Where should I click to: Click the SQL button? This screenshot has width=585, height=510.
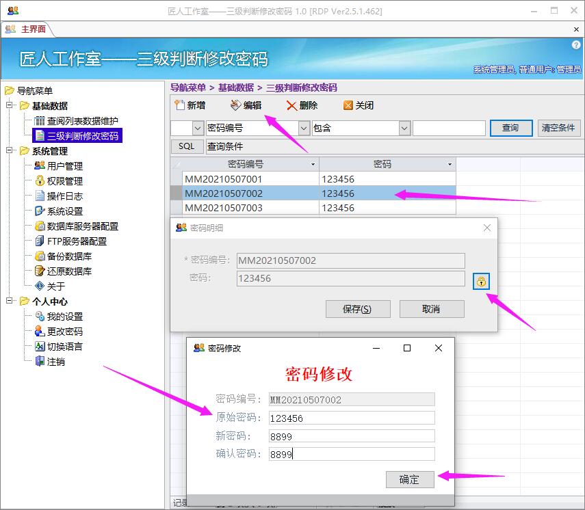(187, 146)
